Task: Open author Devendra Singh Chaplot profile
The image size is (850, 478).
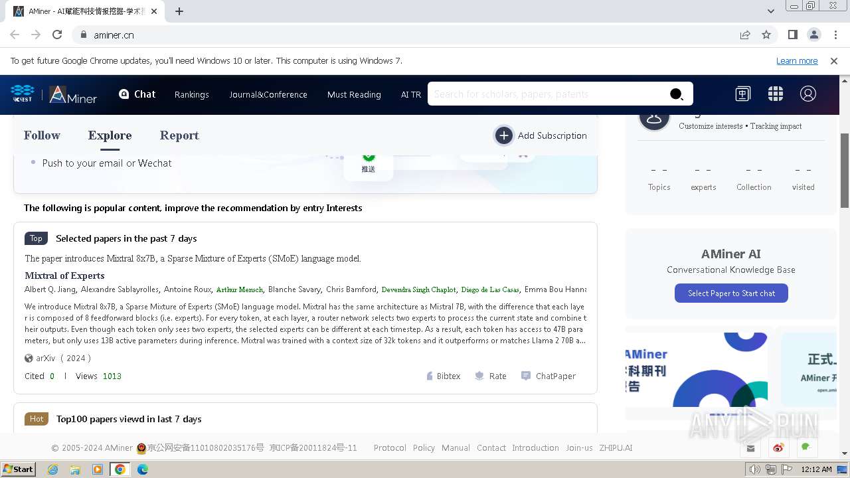Action: tap(418, 289)
